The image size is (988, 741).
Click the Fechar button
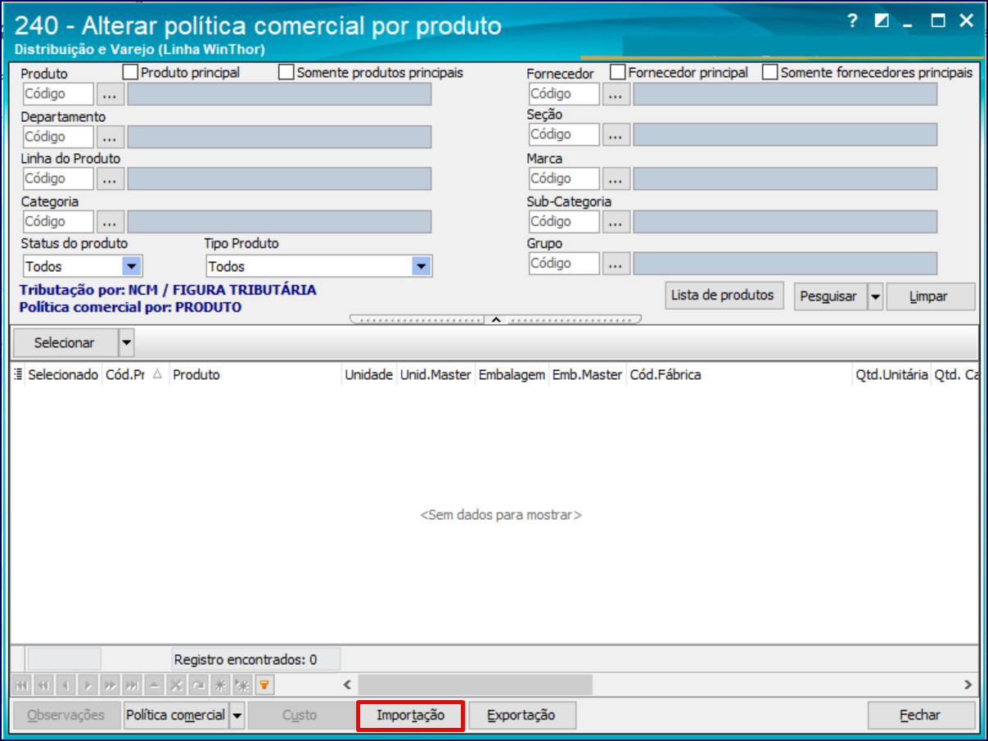[921, 716]
